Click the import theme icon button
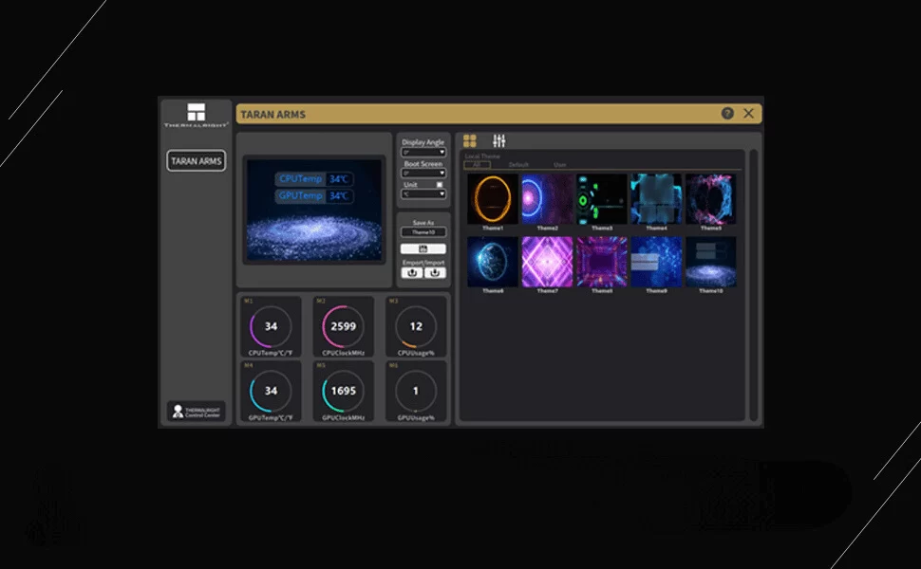The width and height of the screenshot is (921, 569). coord(435,273)
